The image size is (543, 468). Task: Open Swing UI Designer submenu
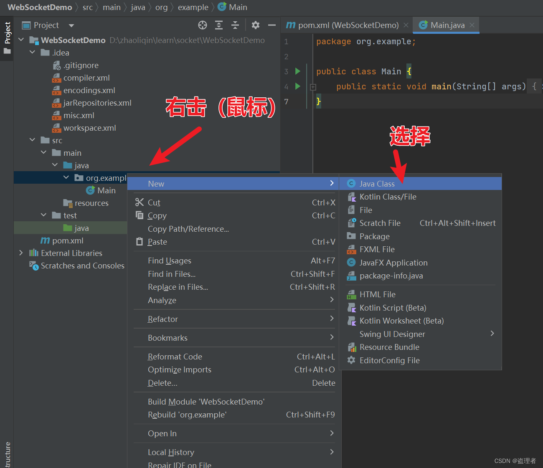(420, 334)
